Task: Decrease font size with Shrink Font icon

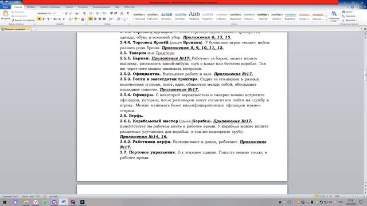Action: coord(71,14)
